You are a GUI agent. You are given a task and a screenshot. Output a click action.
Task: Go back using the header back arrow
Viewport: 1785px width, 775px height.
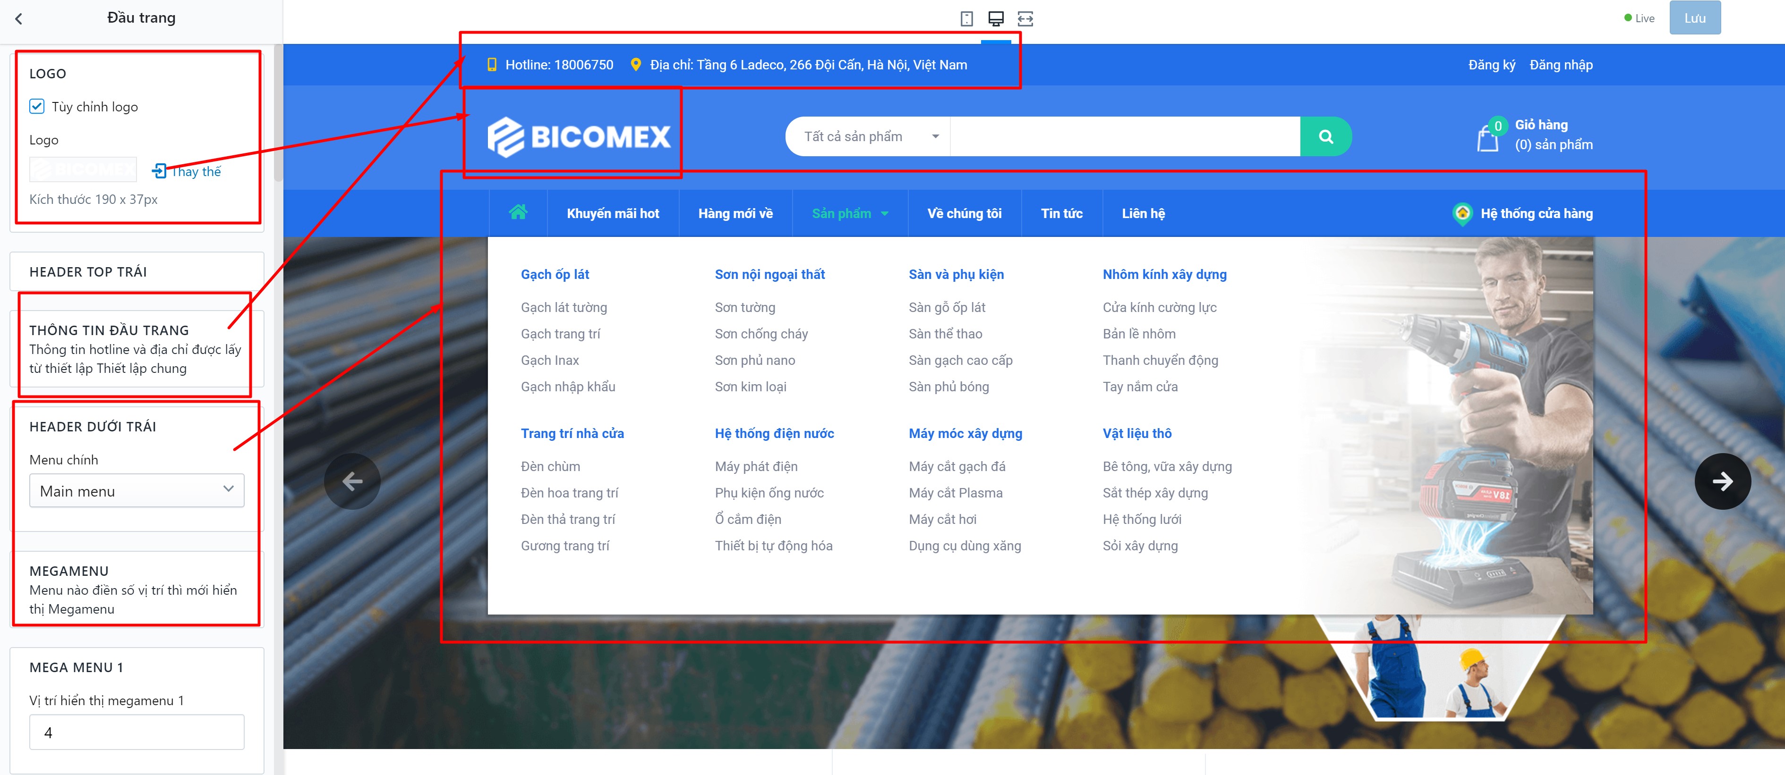(19, 19)
